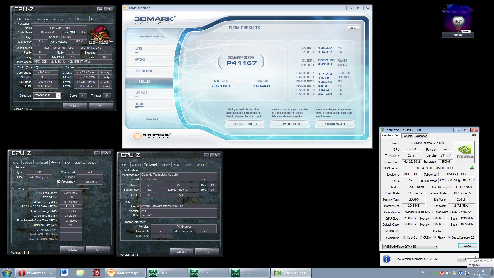Switch to the TechPowerUp GPU-Z taskbar item
This screenshot has width=494, height=278.
(x=291, y=273)
